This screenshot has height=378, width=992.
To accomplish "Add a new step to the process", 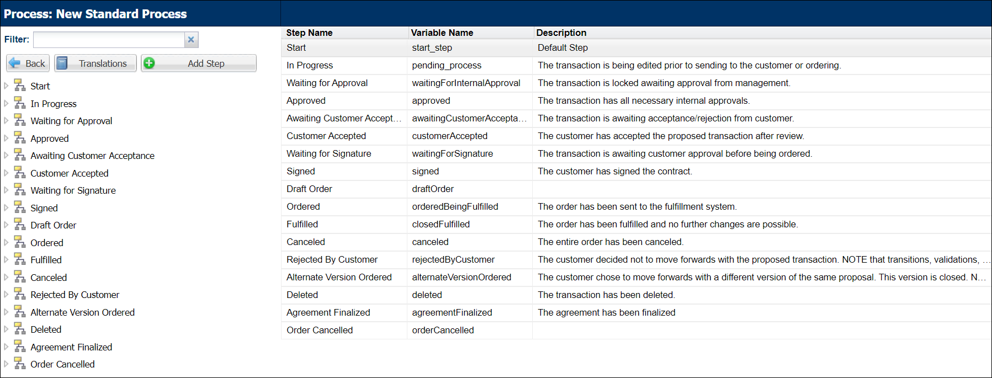I will [198, 63].
